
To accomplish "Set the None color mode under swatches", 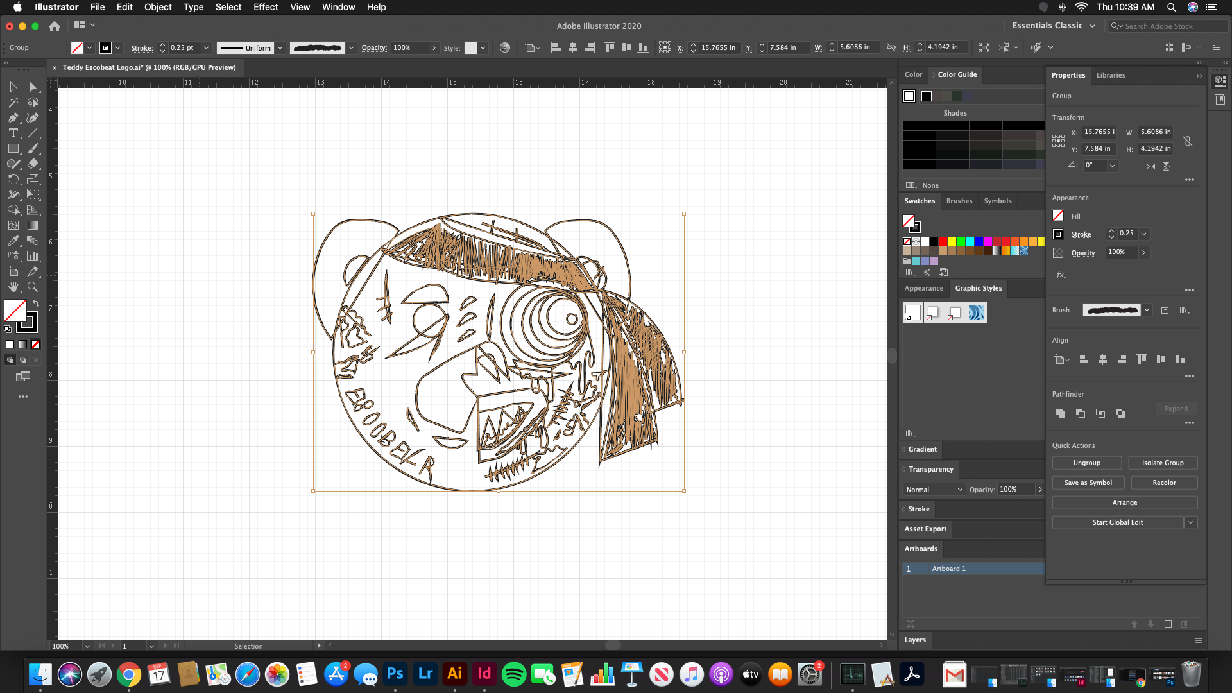I will pos(36,344).
